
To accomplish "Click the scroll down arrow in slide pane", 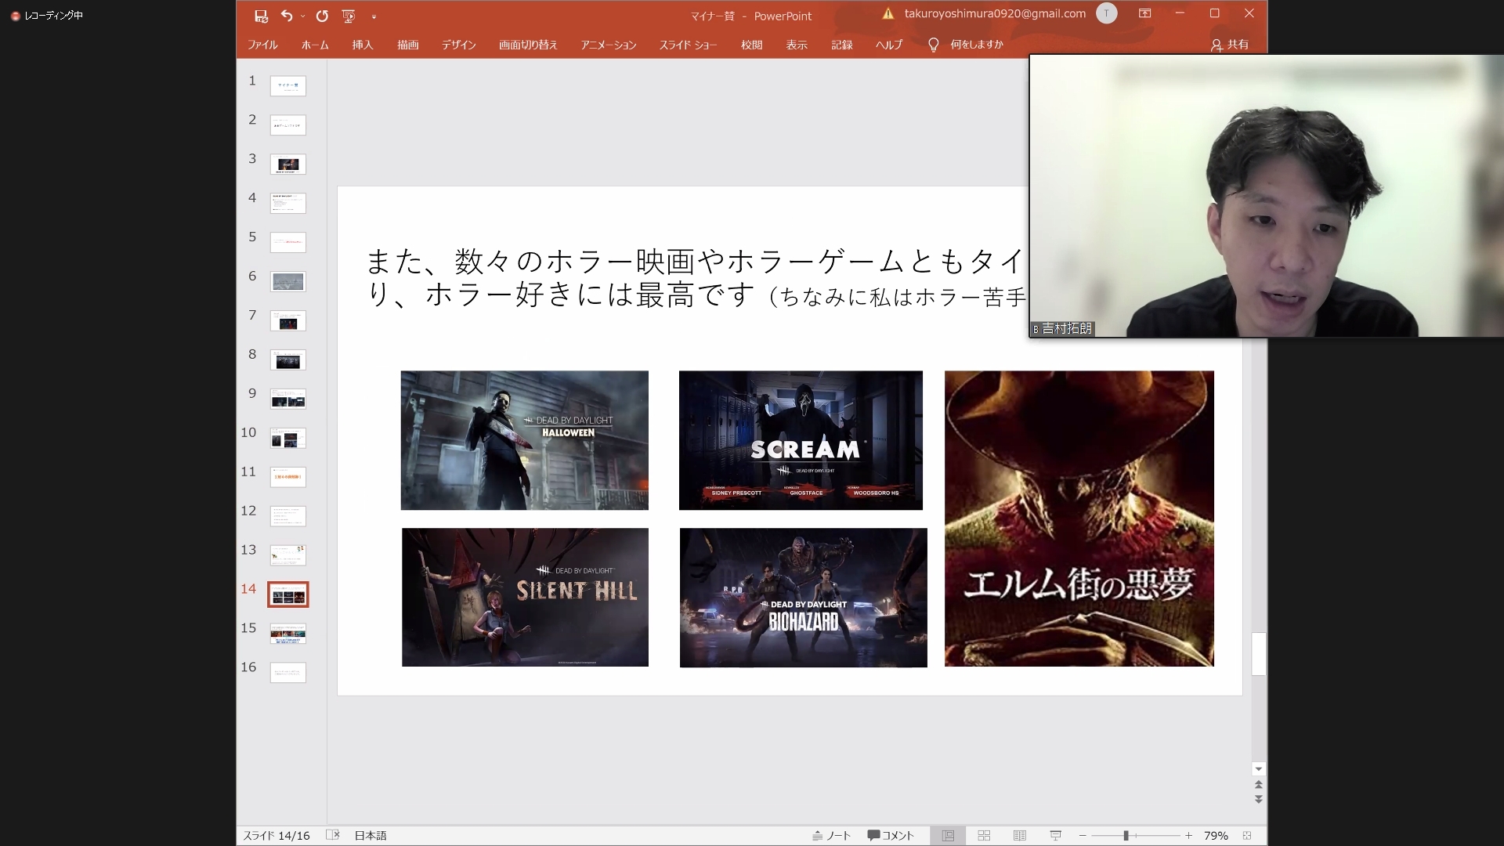I will [1258, 768].
